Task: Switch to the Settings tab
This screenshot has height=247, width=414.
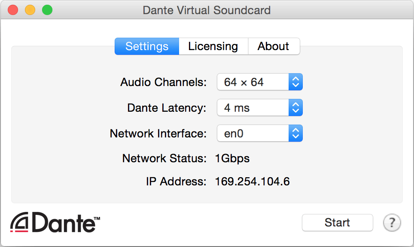Action: click(147, 46)
